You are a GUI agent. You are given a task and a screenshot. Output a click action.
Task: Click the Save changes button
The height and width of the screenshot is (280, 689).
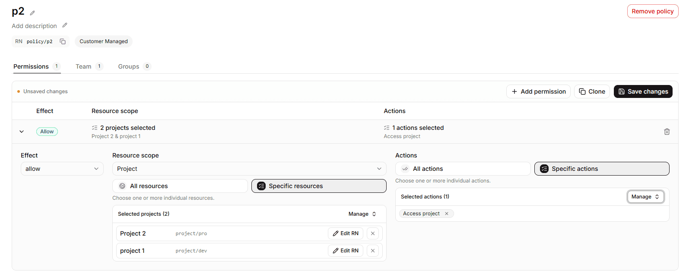tap(643, 91)
